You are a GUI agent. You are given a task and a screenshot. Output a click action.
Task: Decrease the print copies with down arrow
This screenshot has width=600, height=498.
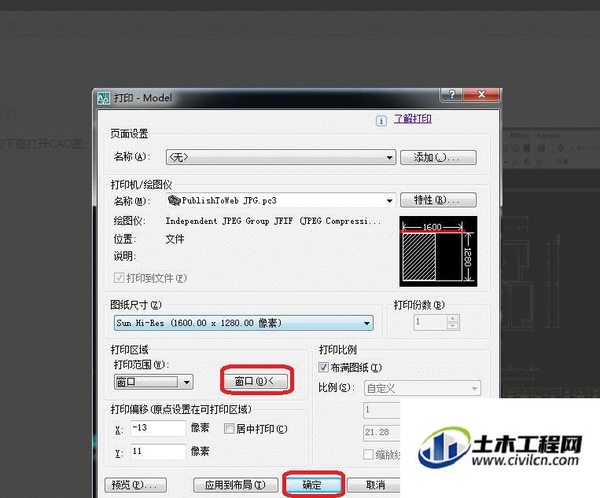pos(453,326)
